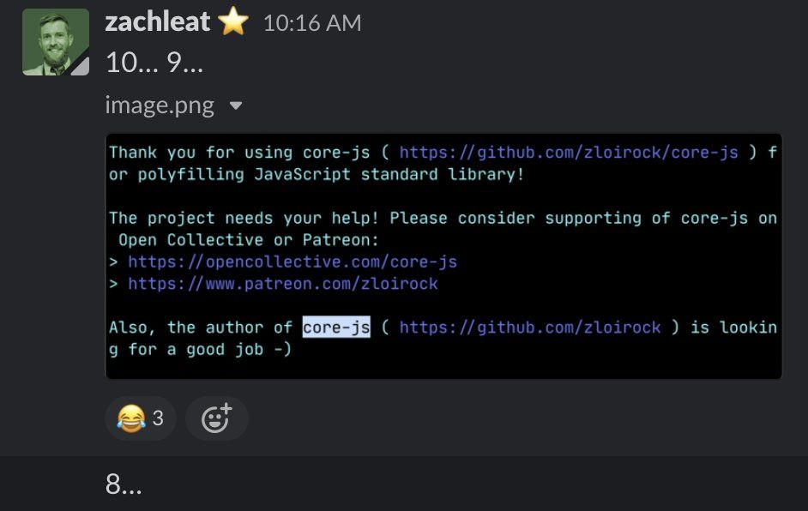Click the image.png file name
This screenshot has width=808, height=511.
tap(160, 105)
